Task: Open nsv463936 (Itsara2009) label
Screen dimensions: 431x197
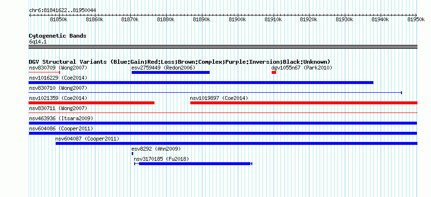Action: [61, 118]
